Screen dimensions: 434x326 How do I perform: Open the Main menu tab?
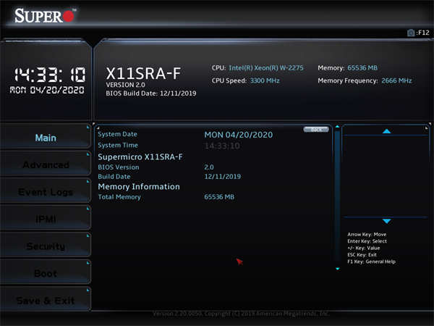point(46,138)
